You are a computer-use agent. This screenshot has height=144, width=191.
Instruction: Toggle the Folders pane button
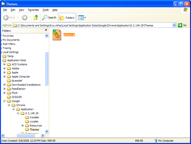point(67,18)
